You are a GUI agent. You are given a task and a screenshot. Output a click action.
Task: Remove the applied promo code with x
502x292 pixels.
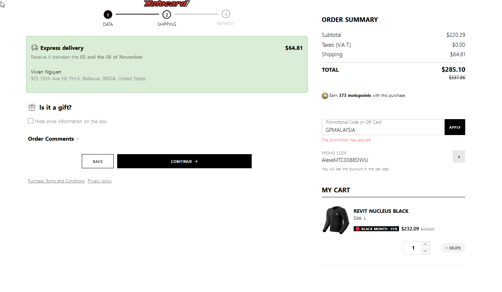459,157
